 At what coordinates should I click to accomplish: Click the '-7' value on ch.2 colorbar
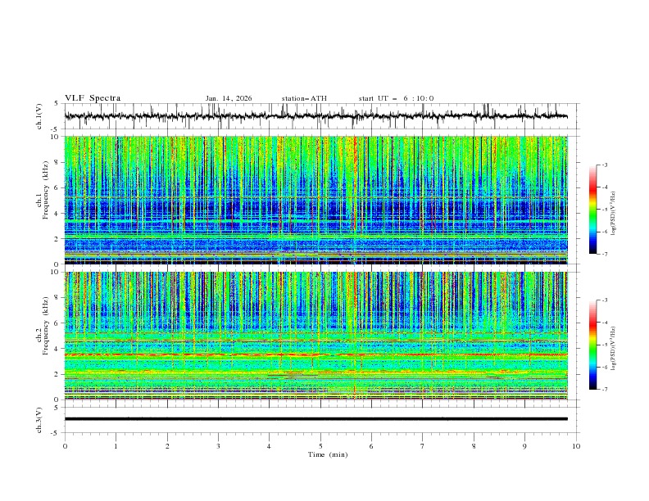pos(604,389)
